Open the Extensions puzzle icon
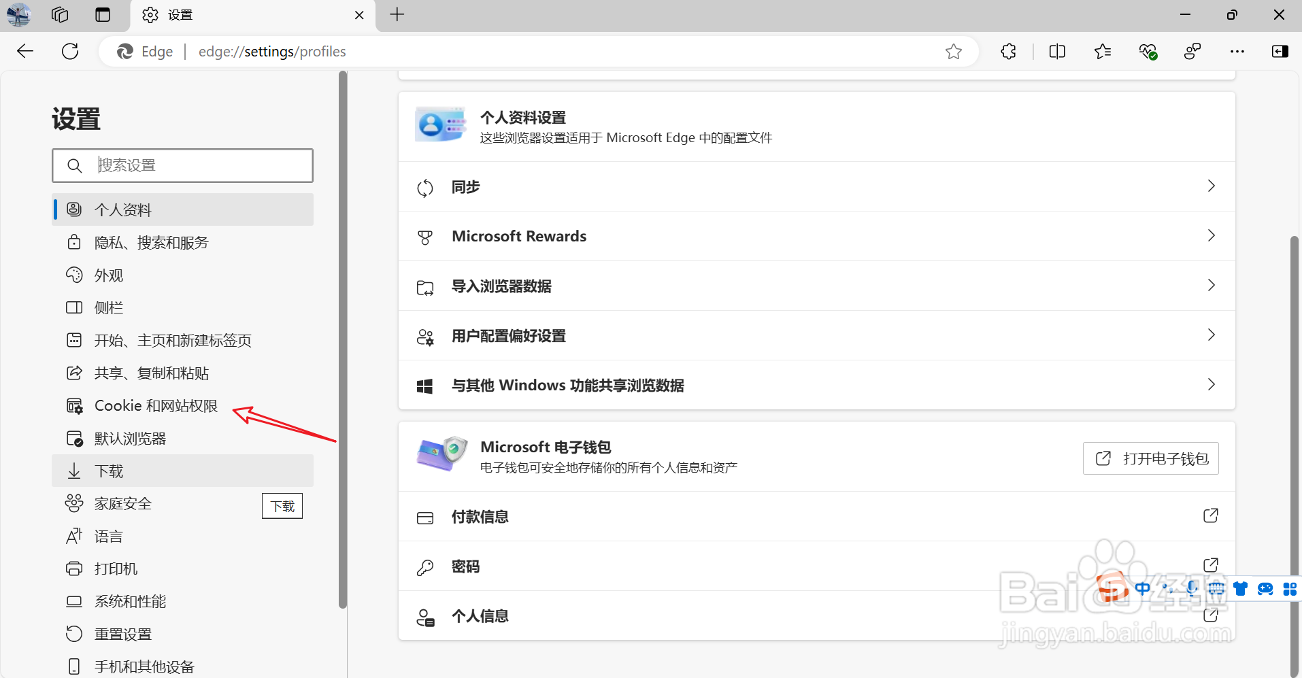Screen dimensions: 1302x678 tap(1009, 52)
